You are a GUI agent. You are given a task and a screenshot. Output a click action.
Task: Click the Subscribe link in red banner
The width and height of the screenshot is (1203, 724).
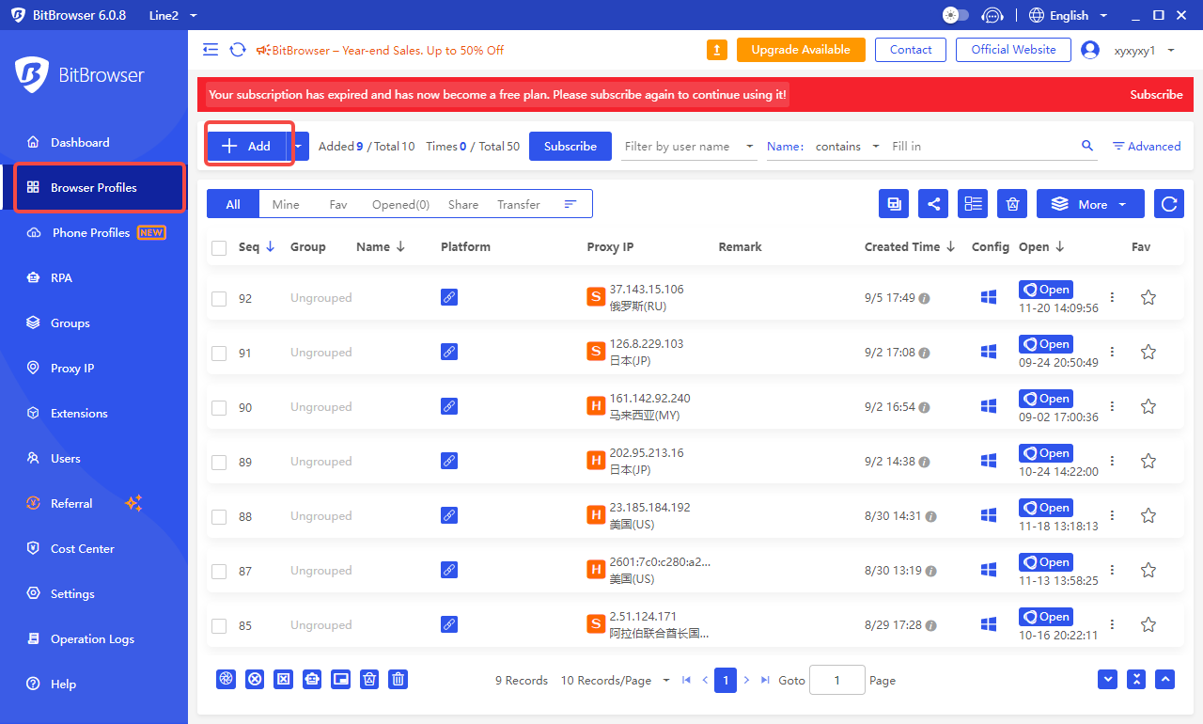coord(1156,95)
